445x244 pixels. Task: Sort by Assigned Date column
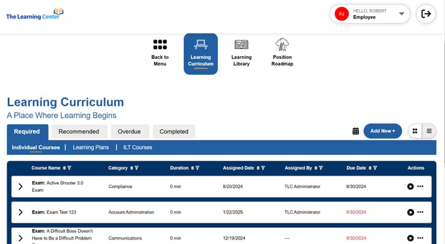coord(258,168)
